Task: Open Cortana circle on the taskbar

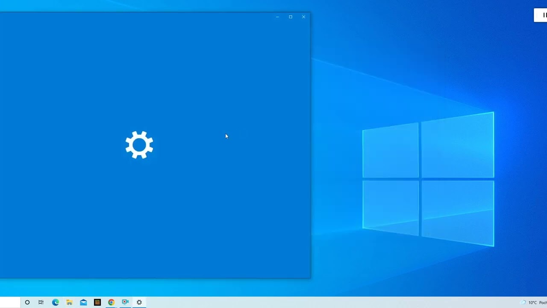Action: coord(27,302)
